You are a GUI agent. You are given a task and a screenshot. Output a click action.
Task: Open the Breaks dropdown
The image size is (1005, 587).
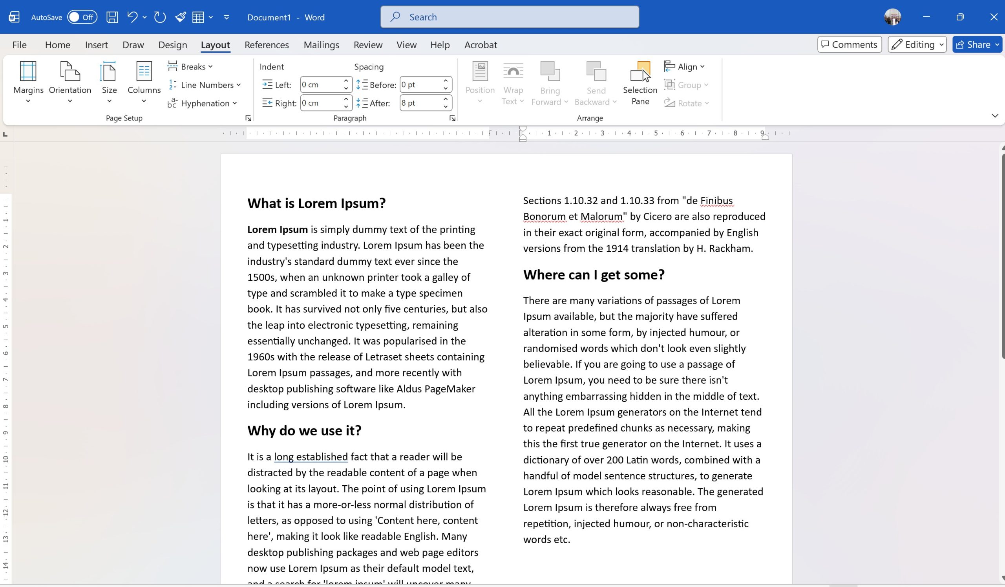(x=190, y=66)
